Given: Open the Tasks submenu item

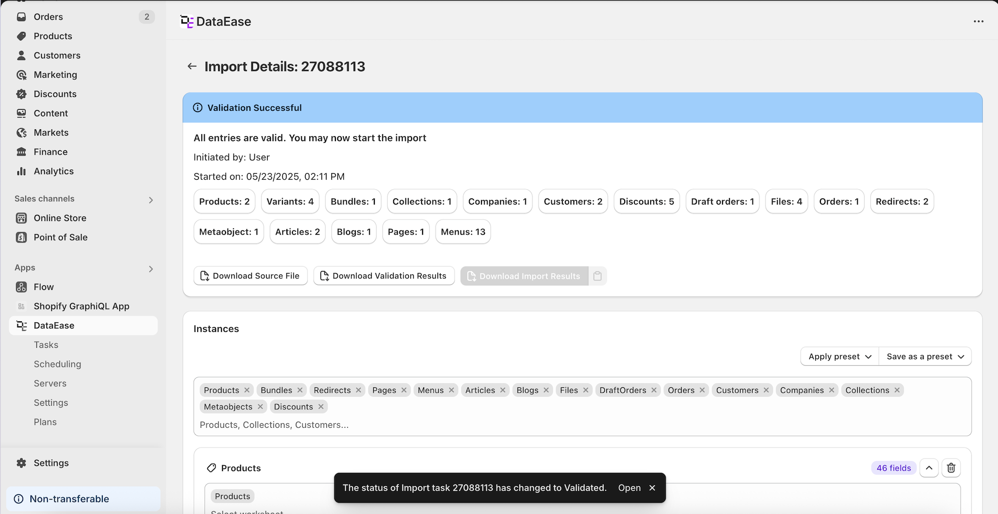Looking at the screenshot, I should point(46,345).
